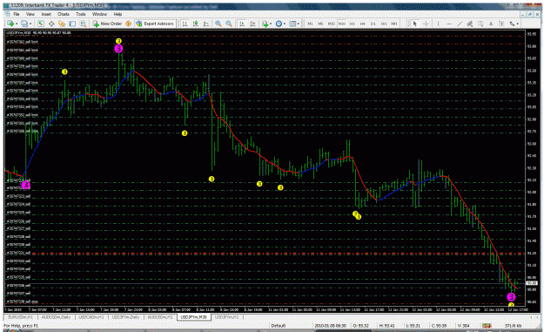Open the Periods clock icon
The image size is (544, 332).
(x=279, y=24)
